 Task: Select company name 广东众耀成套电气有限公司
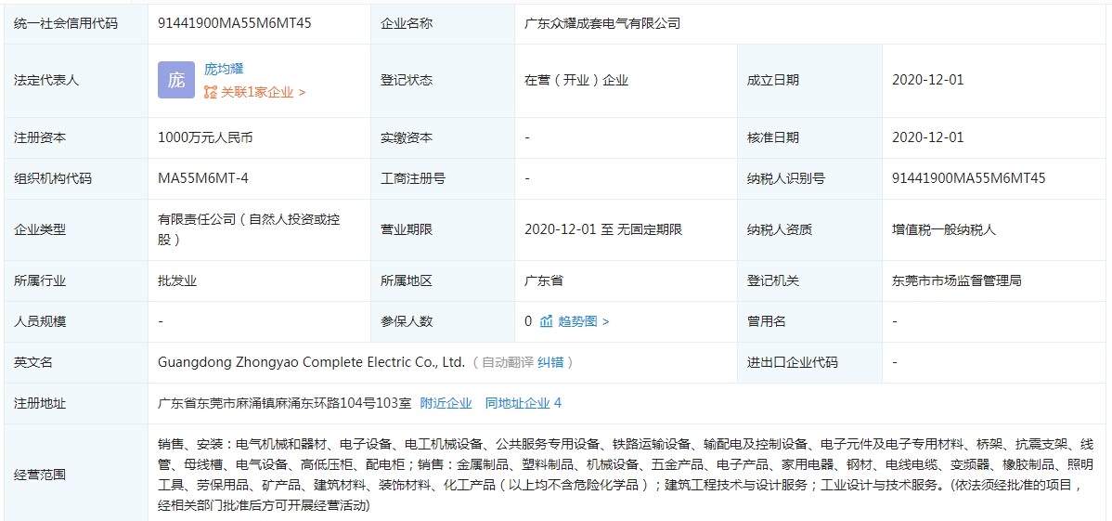602,23
